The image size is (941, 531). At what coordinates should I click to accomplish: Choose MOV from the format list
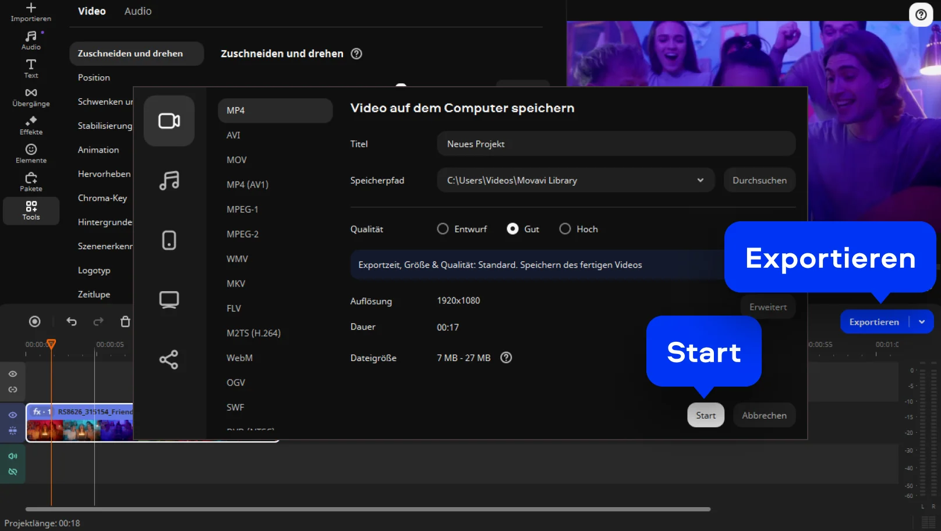[236, 160]
